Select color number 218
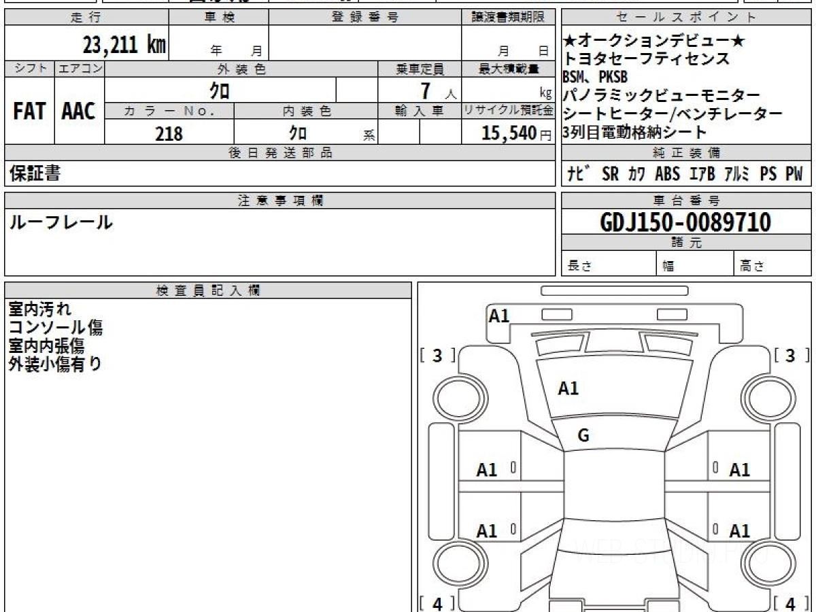Screen dimensions: 816x612 click(x=169, y=133)
